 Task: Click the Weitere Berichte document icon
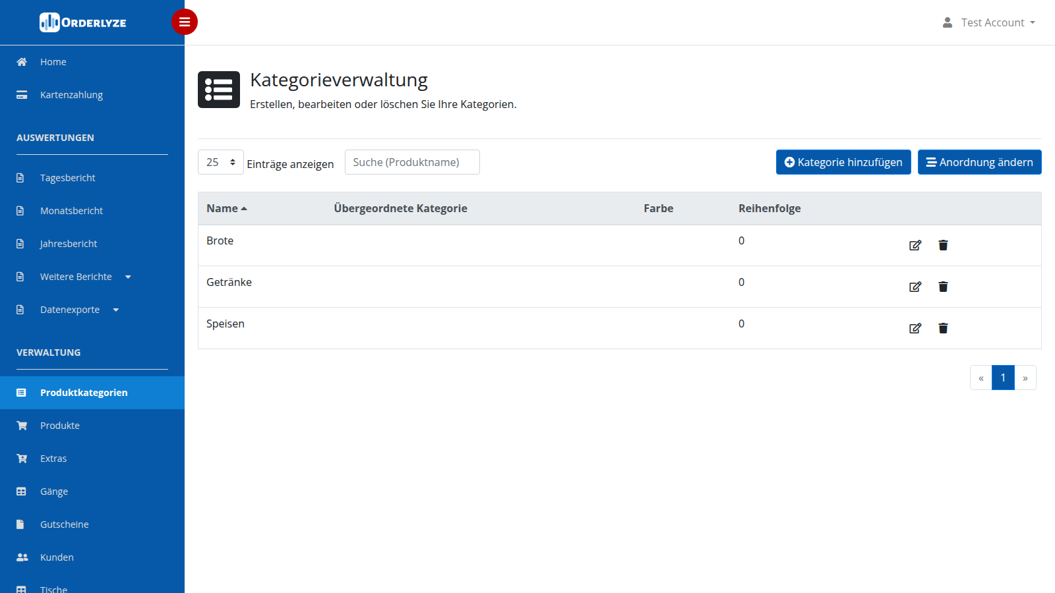tap(20, 277)
